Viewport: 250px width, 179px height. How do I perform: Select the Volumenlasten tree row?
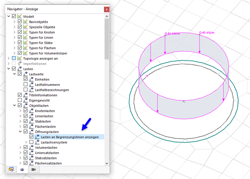tap(46, 148)
